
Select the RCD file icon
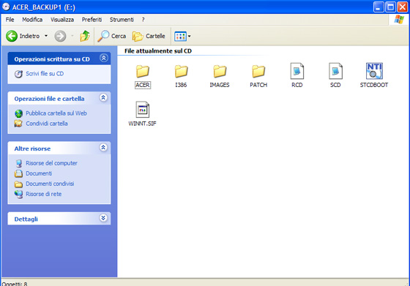click(x=297, y=71)
